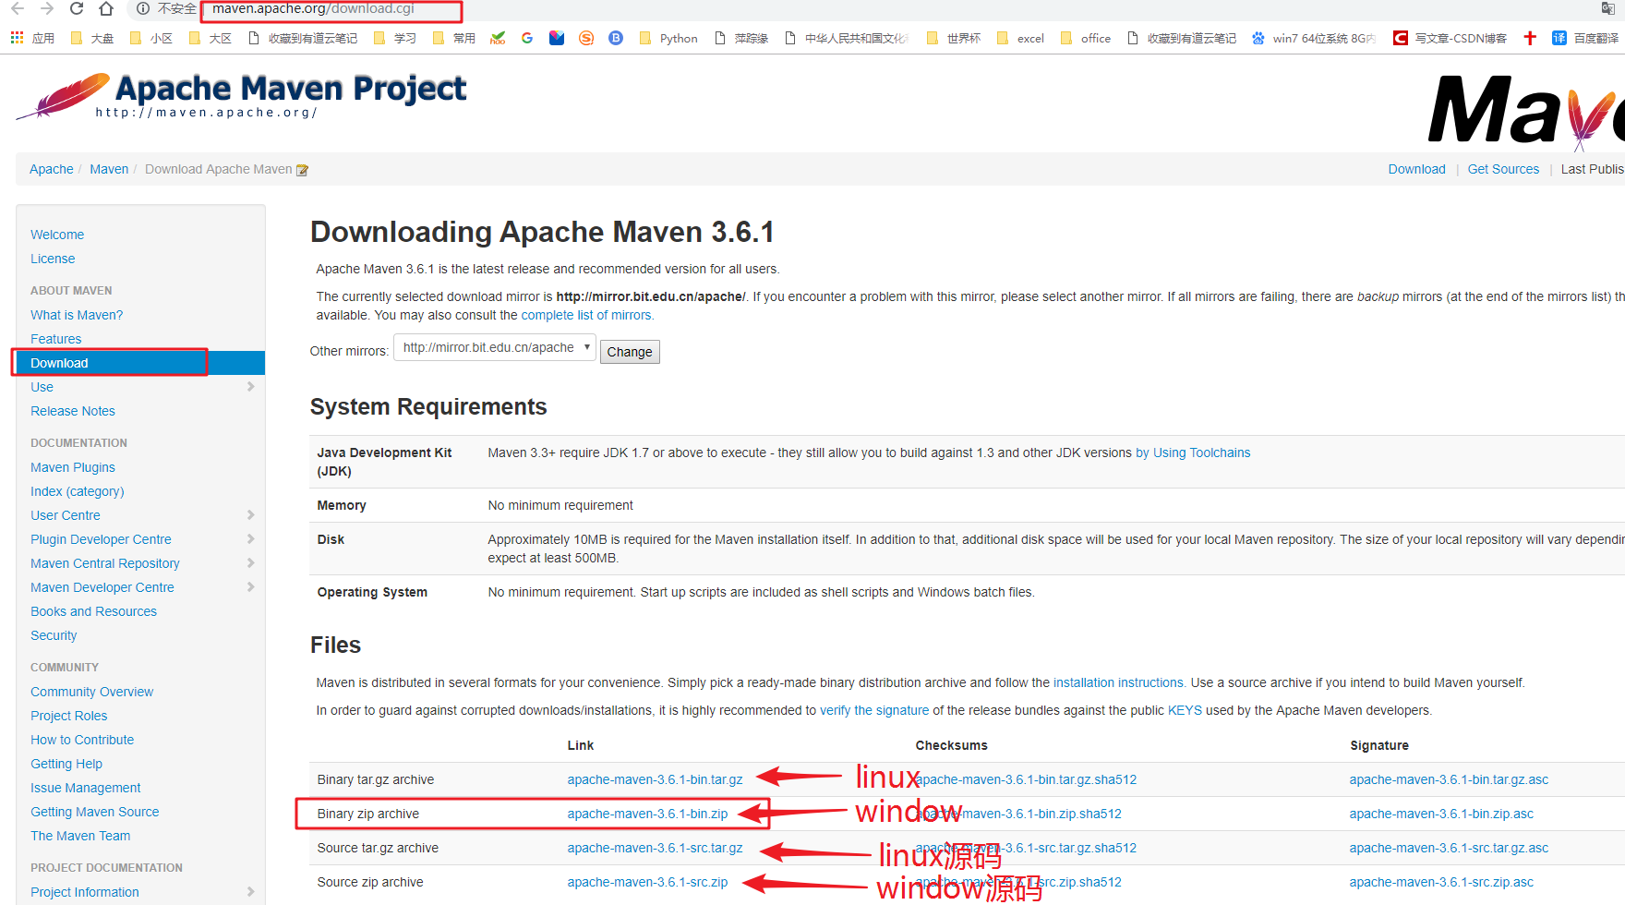Open the 写文章-CSDN博客 bookmark

pyautogui.click(x=1450, y=38)
